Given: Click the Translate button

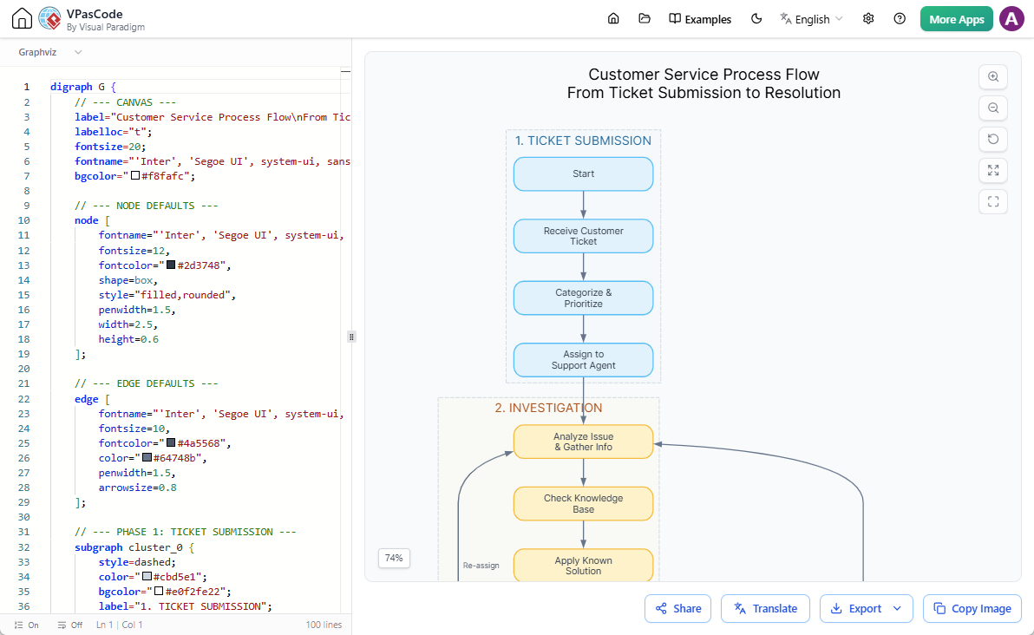Looking at the screenshot, I should pyautogui.click(x=766, y=608).
